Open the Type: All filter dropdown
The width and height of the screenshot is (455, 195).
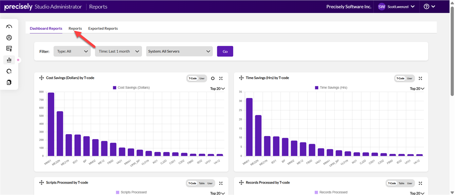click(72, 51)
